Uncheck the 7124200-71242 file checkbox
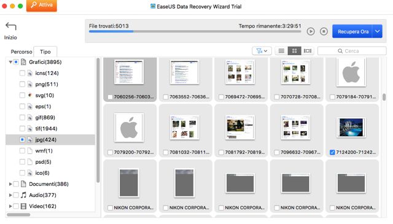Viewport: 393px width, 224px height. [x=332, y=152]
